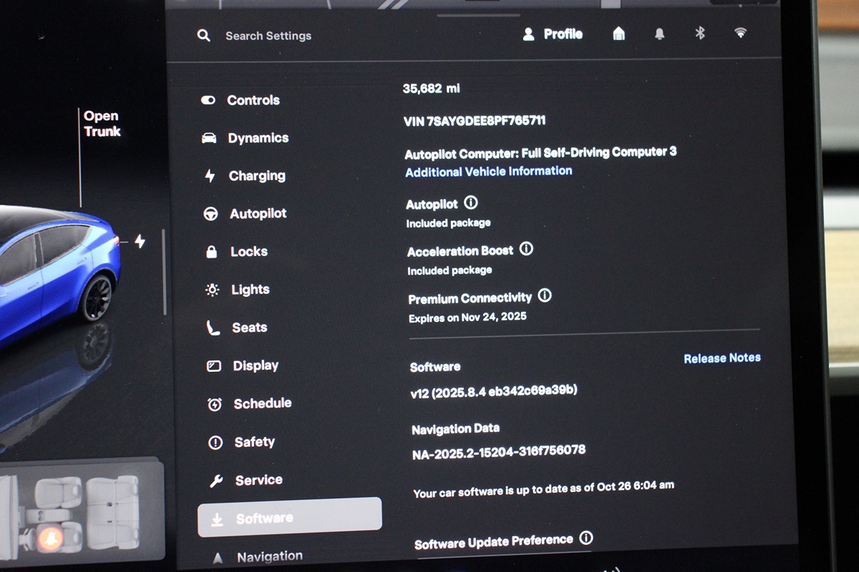This screenshot has height=572, width=859.
Task: Select the Safety section
Action: pos(253,441)
